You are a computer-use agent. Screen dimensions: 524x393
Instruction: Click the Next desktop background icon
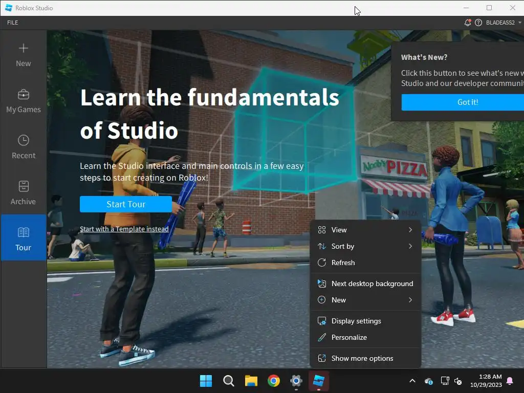pos(322,283)
